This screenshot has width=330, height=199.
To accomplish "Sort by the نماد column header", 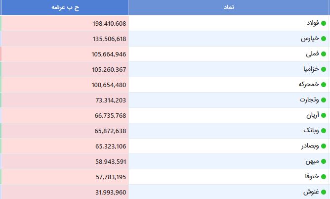I will coord(229,7).
